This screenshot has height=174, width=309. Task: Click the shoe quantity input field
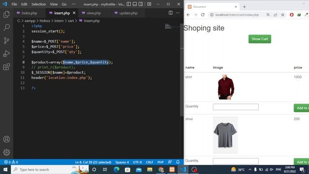[x=236, y=161]
